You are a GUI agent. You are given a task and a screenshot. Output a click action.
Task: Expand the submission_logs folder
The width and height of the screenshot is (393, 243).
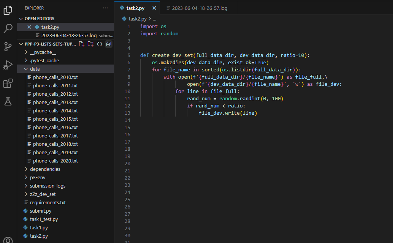[48, 186]
